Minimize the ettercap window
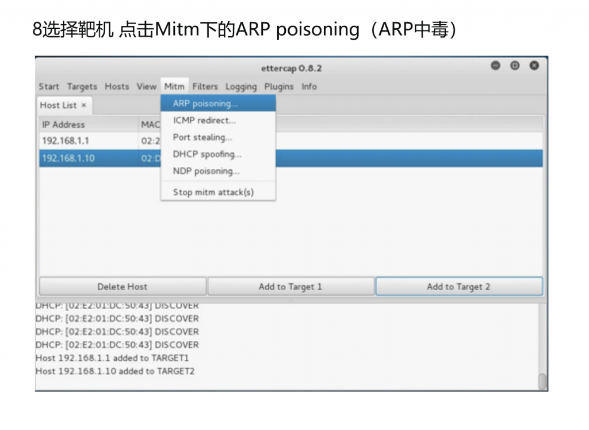The image size is (589, 430). click(495, 66)
